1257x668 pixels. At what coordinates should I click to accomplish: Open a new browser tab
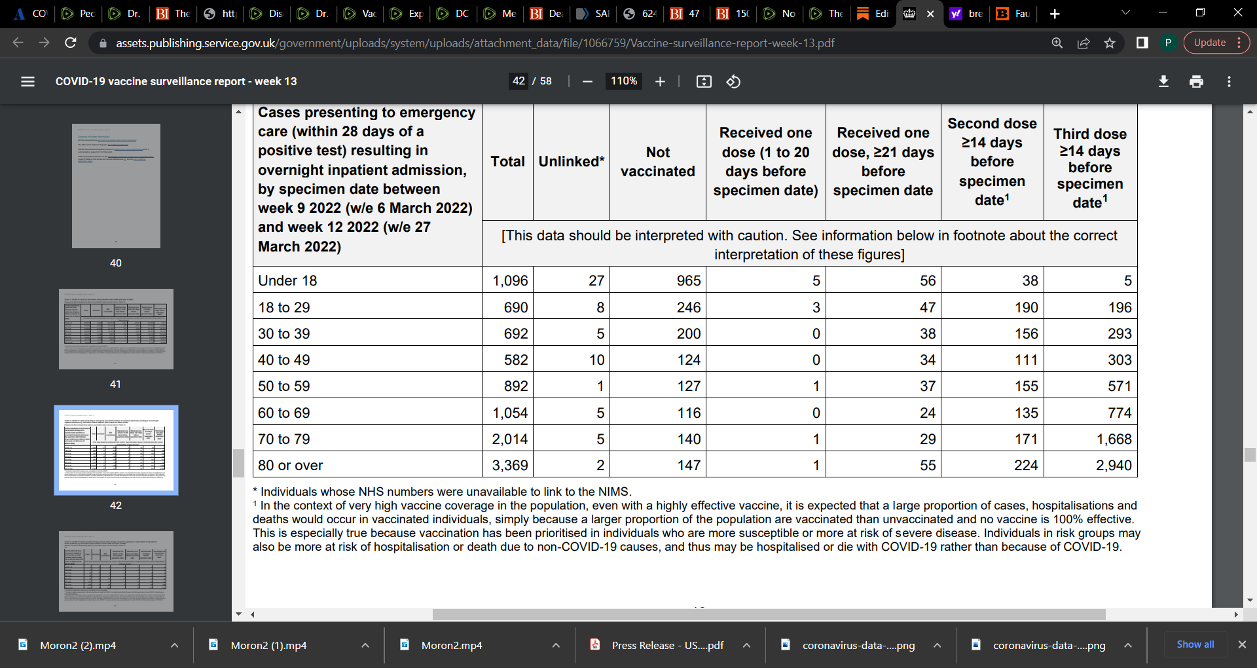click(1055, 14)
